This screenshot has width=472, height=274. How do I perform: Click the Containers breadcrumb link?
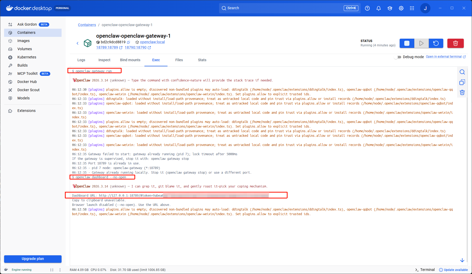[x=87, y=25]
